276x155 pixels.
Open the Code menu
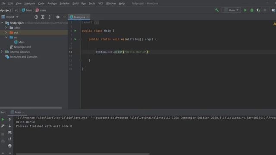click(x=41, y=3)
